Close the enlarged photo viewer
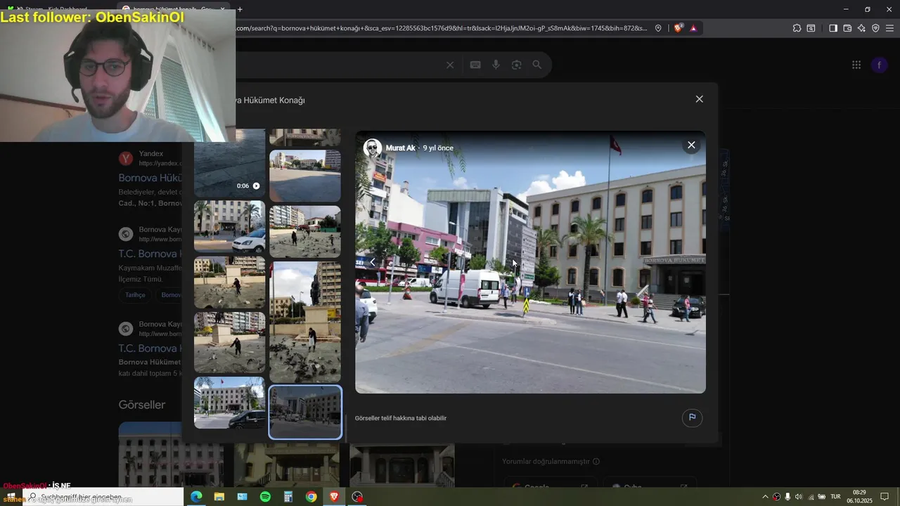 click(x=691, y=145)
